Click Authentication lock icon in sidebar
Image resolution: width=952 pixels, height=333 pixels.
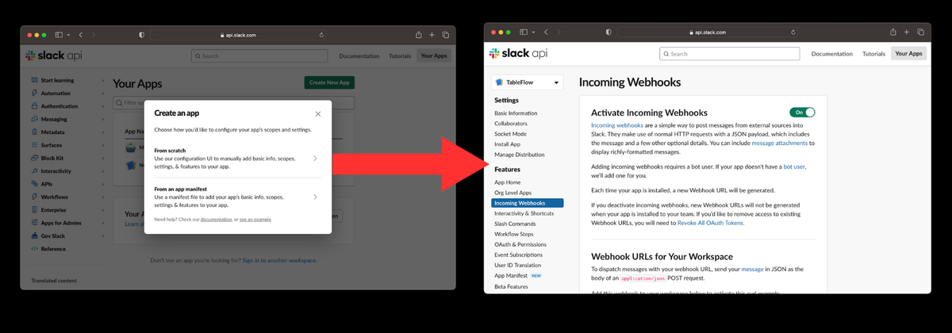[34, 105]
